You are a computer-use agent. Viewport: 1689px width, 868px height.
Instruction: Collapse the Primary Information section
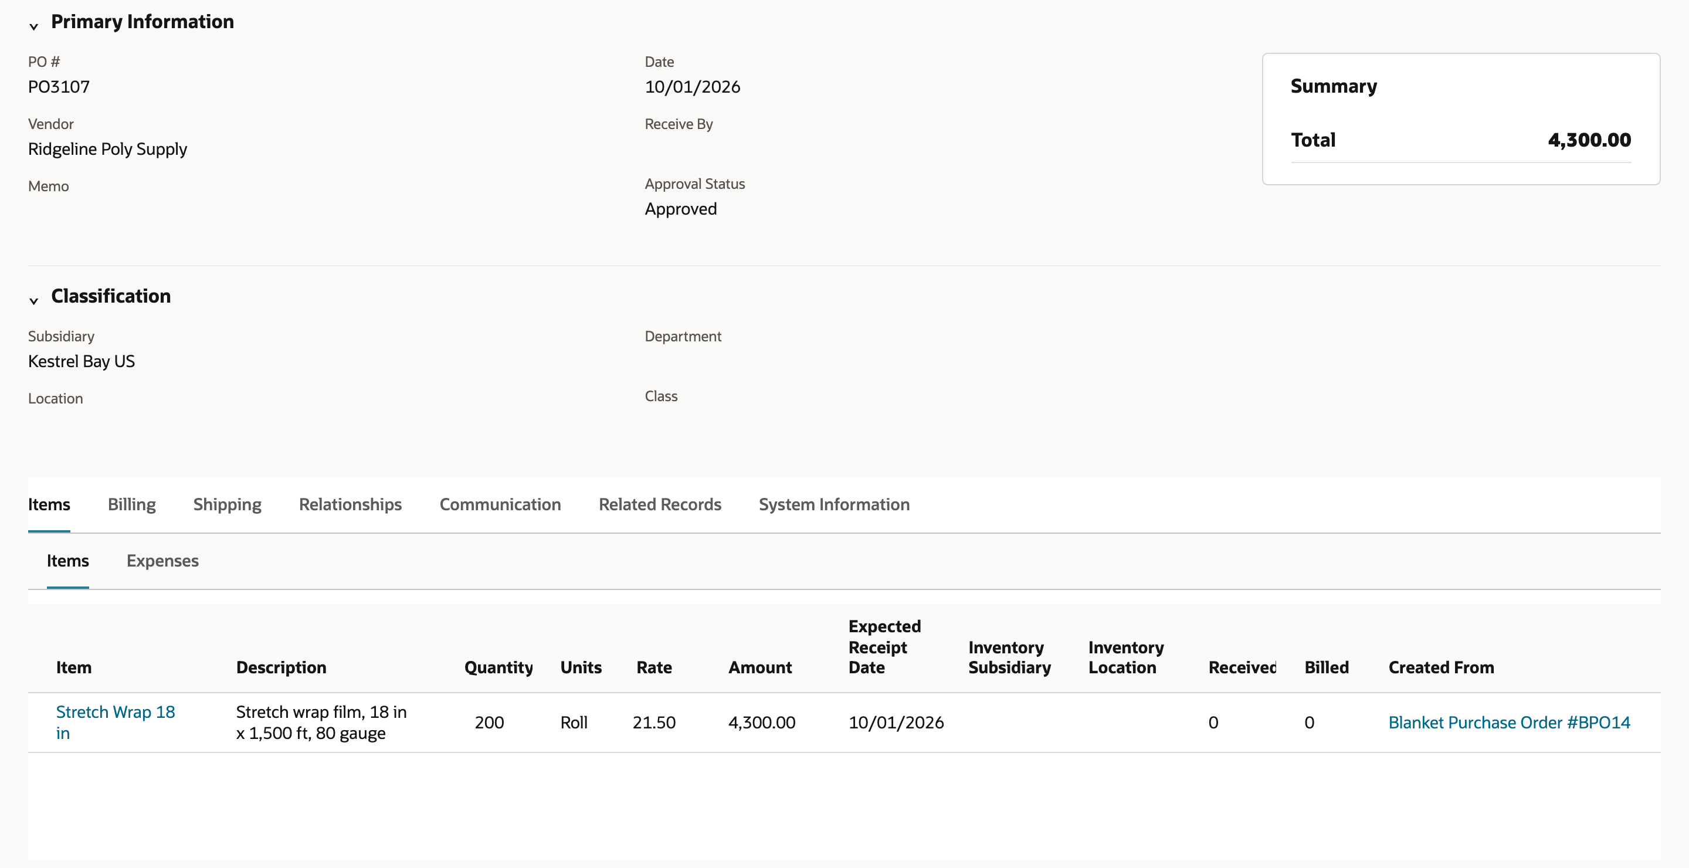click(33, 26)
